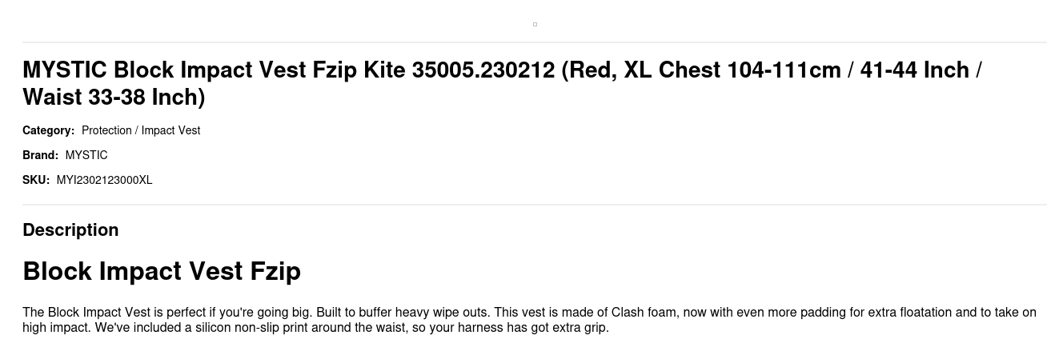Open the "Protection" category link

pyautogui.click(x=106, y=130)
